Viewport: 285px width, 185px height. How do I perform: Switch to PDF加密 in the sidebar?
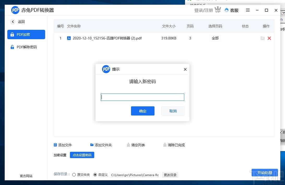[26, 34]
